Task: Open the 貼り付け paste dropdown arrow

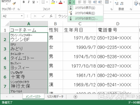Action: click(7, 4)
